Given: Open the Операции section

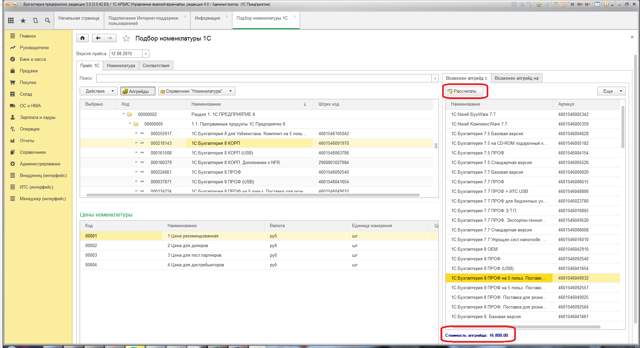Looking at the screenshot, I should point(30,129).
